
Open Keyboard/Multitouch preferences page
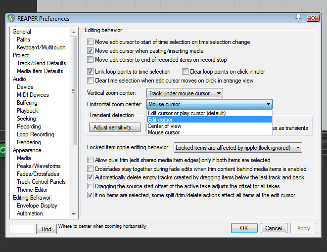(x=41, y=47)
